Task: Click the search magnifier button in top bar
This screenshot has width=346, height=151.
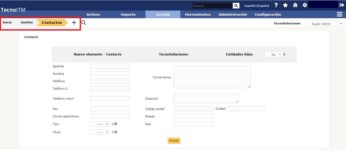Action: click(236, 6)
